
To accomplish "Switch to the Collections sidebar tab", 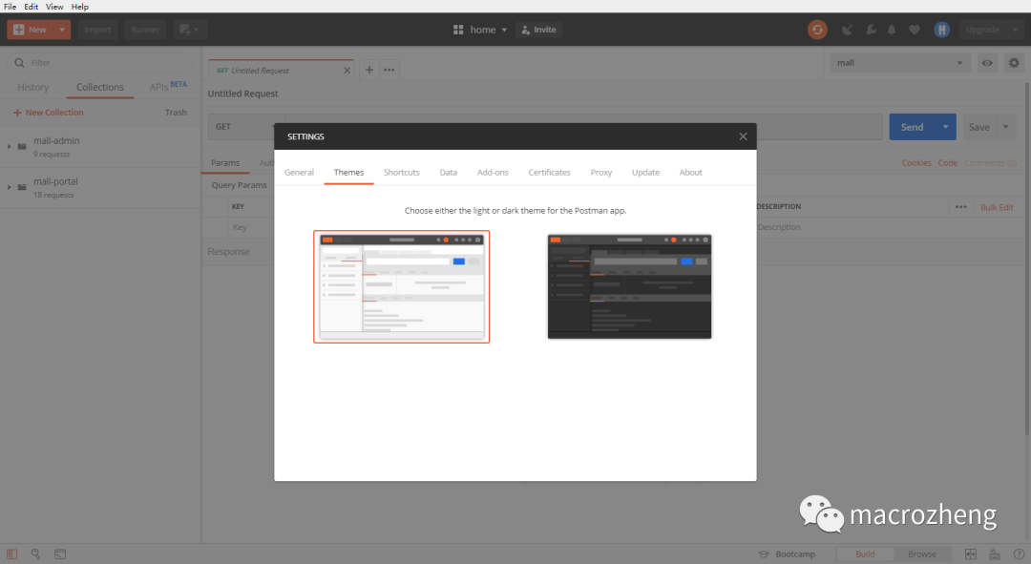I will [100, 87].
